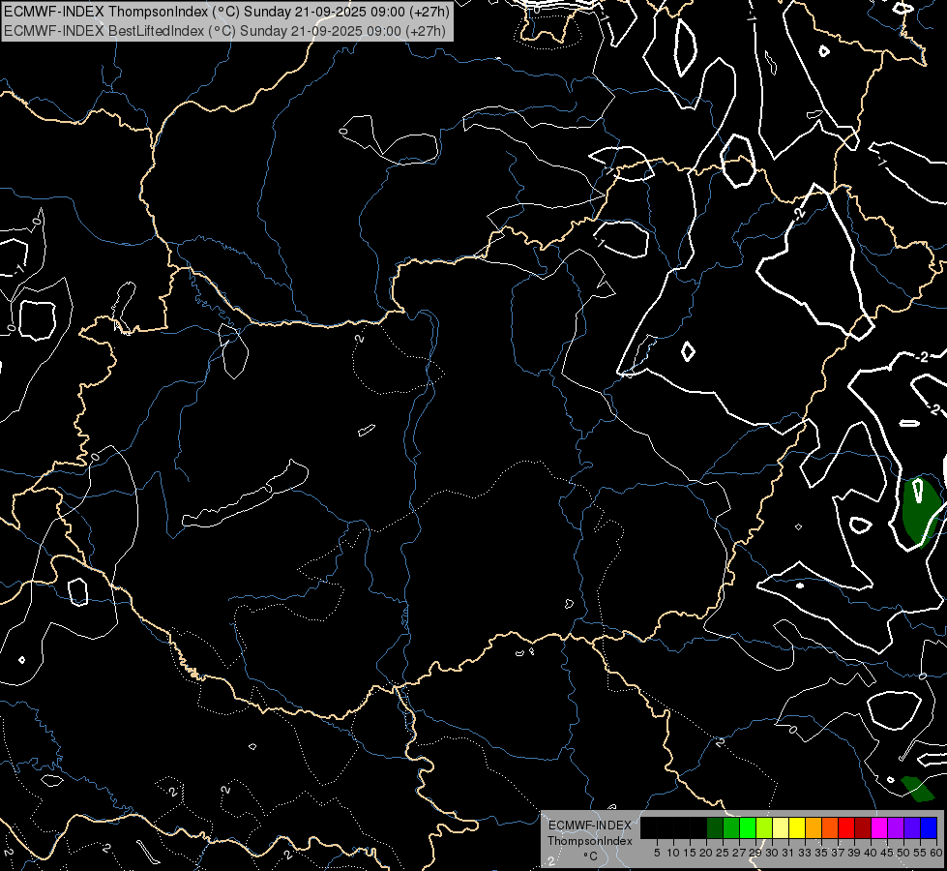The width and height of the screenshot is (947, 871).
Task: Click the dark green 20–25 legend swatch
Action: (715, 827)
